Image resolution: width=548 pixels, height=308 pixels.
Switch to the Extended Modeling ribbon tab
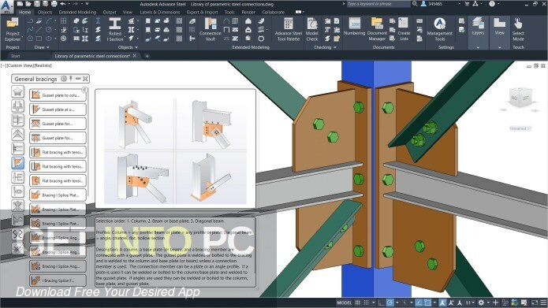coord(77,12)
